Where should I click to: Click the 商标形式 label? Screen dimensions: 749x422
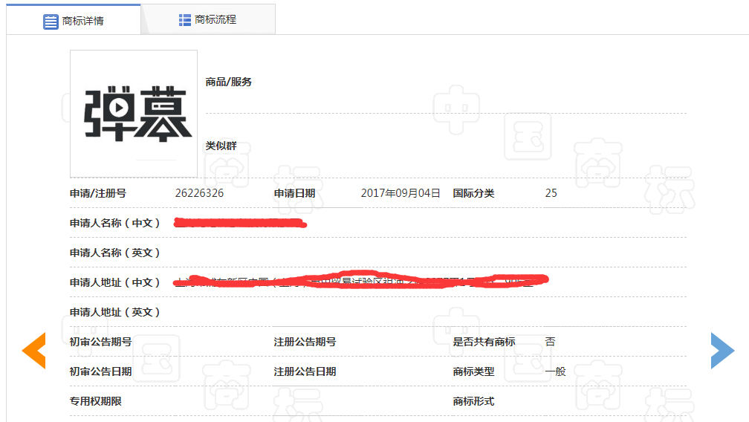[473, 401]
